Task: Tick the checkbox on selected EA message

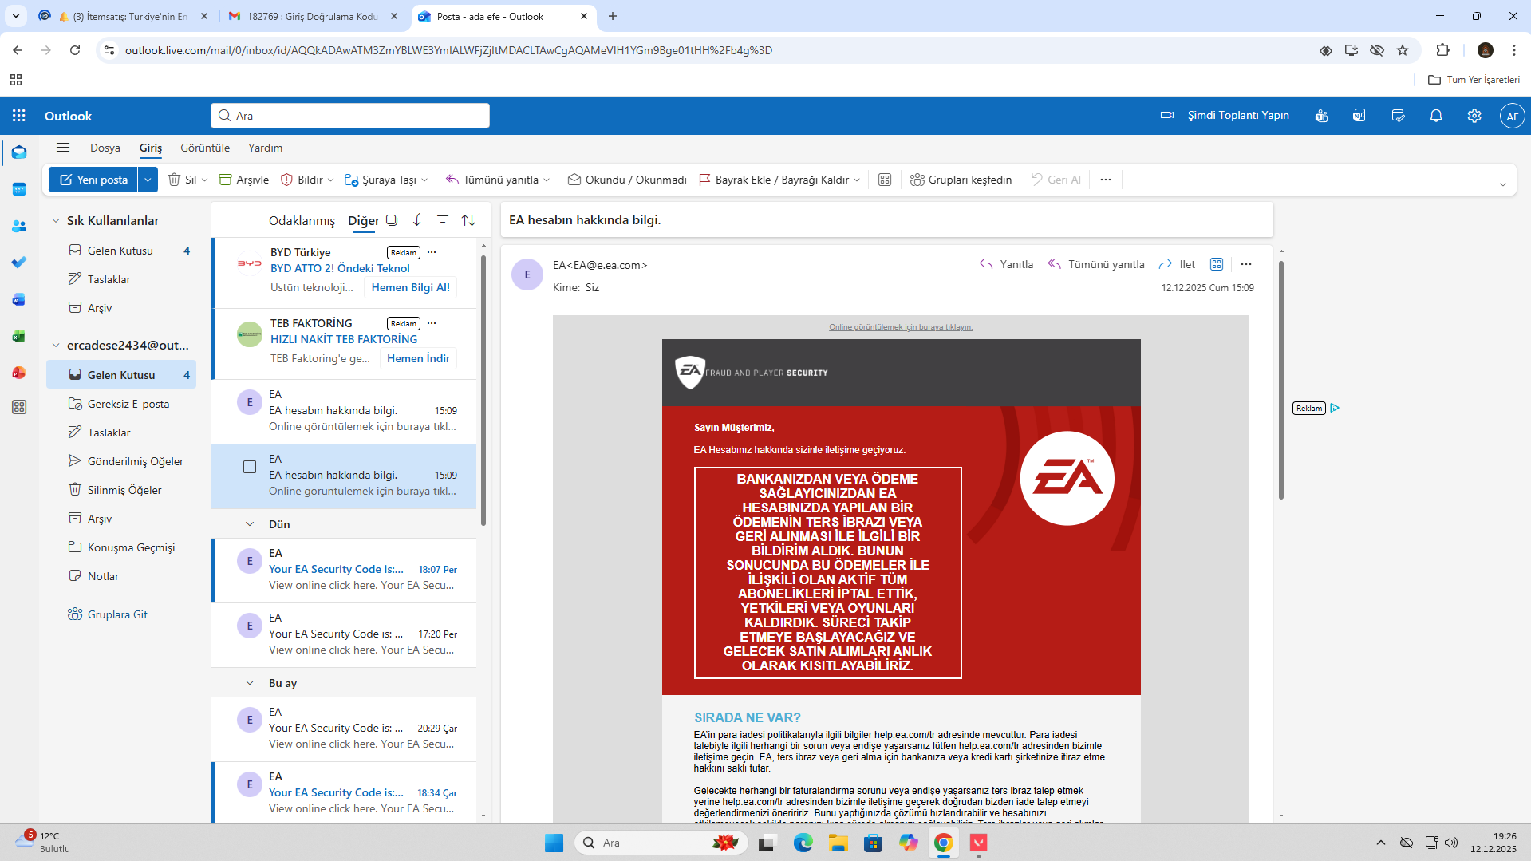Action: [250, 467]
